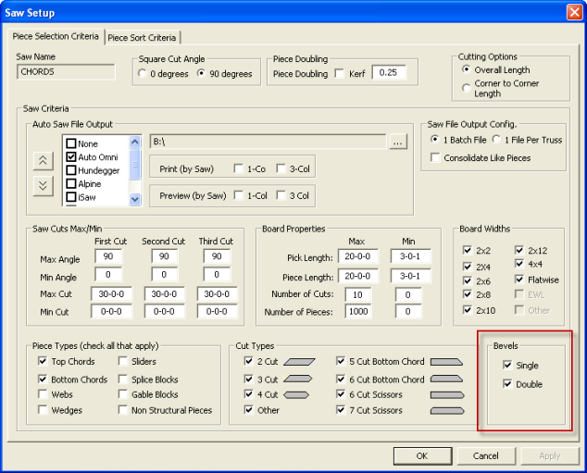Screen dimensions: 587x473
Task: Click the move-down double chevron button
Action: [x=43, y=186]
